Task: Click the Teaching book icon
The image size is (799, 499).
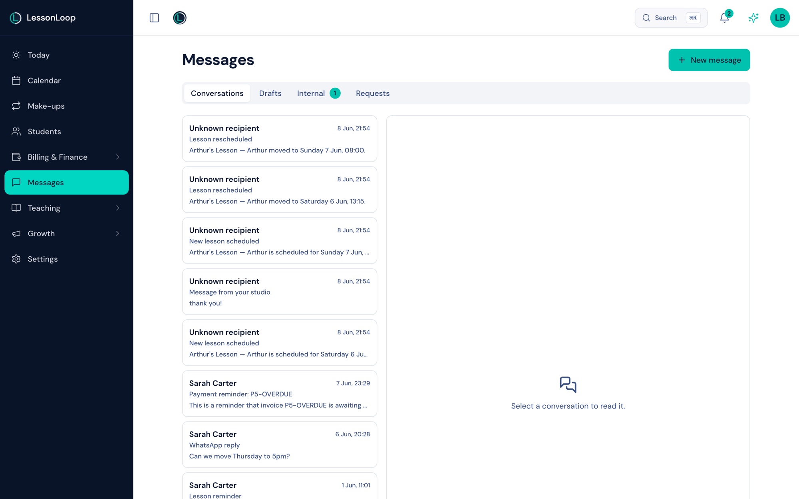Action: point(16,208)
